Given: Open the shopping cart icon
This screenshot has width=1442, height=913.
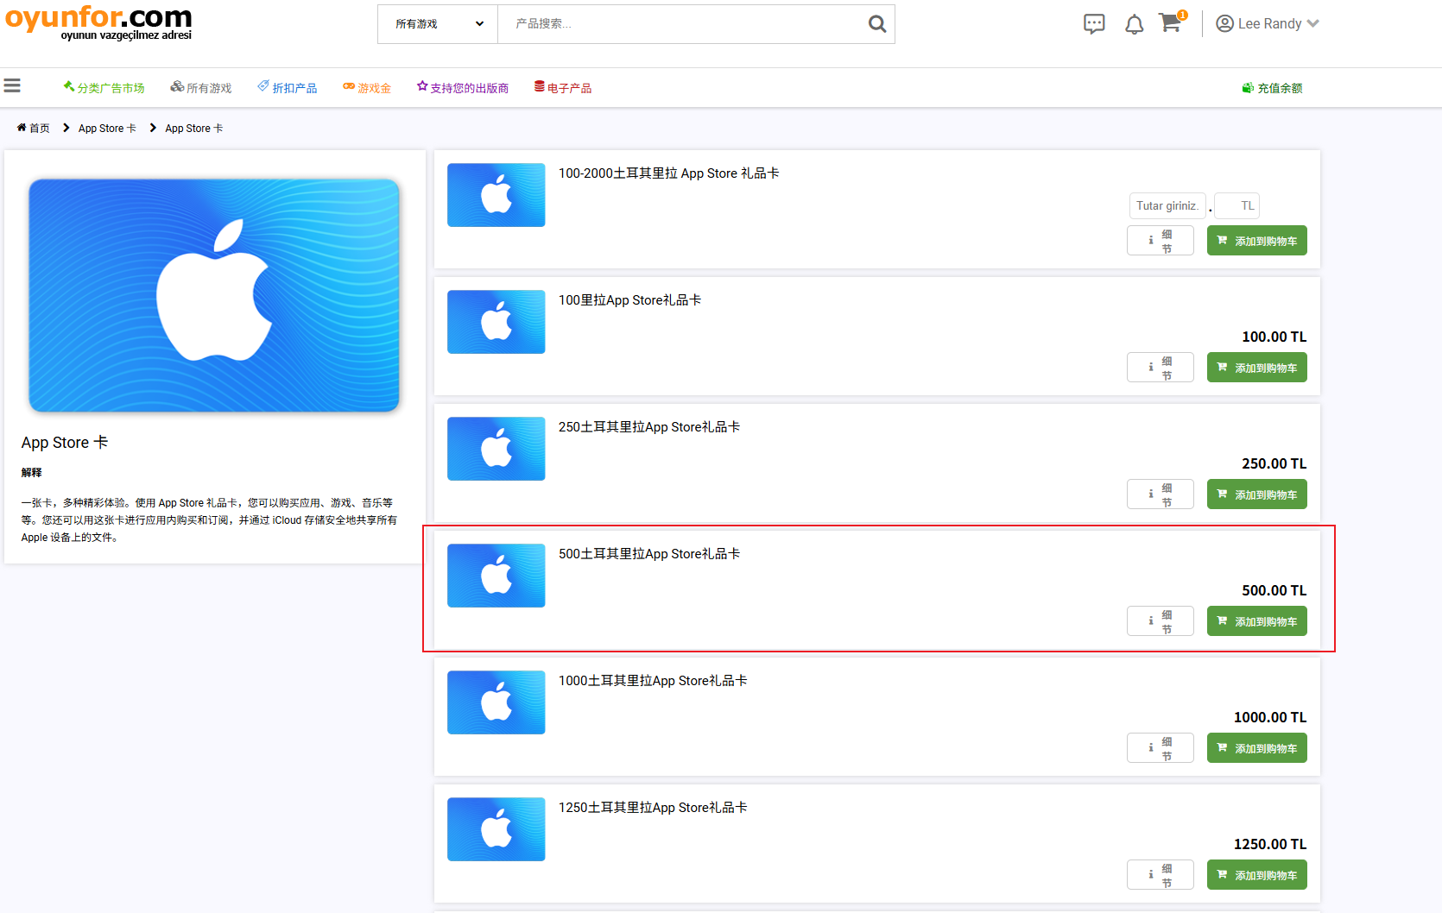Looking at the screenshot, I should pyautogui.click(x=1172, y=22).
